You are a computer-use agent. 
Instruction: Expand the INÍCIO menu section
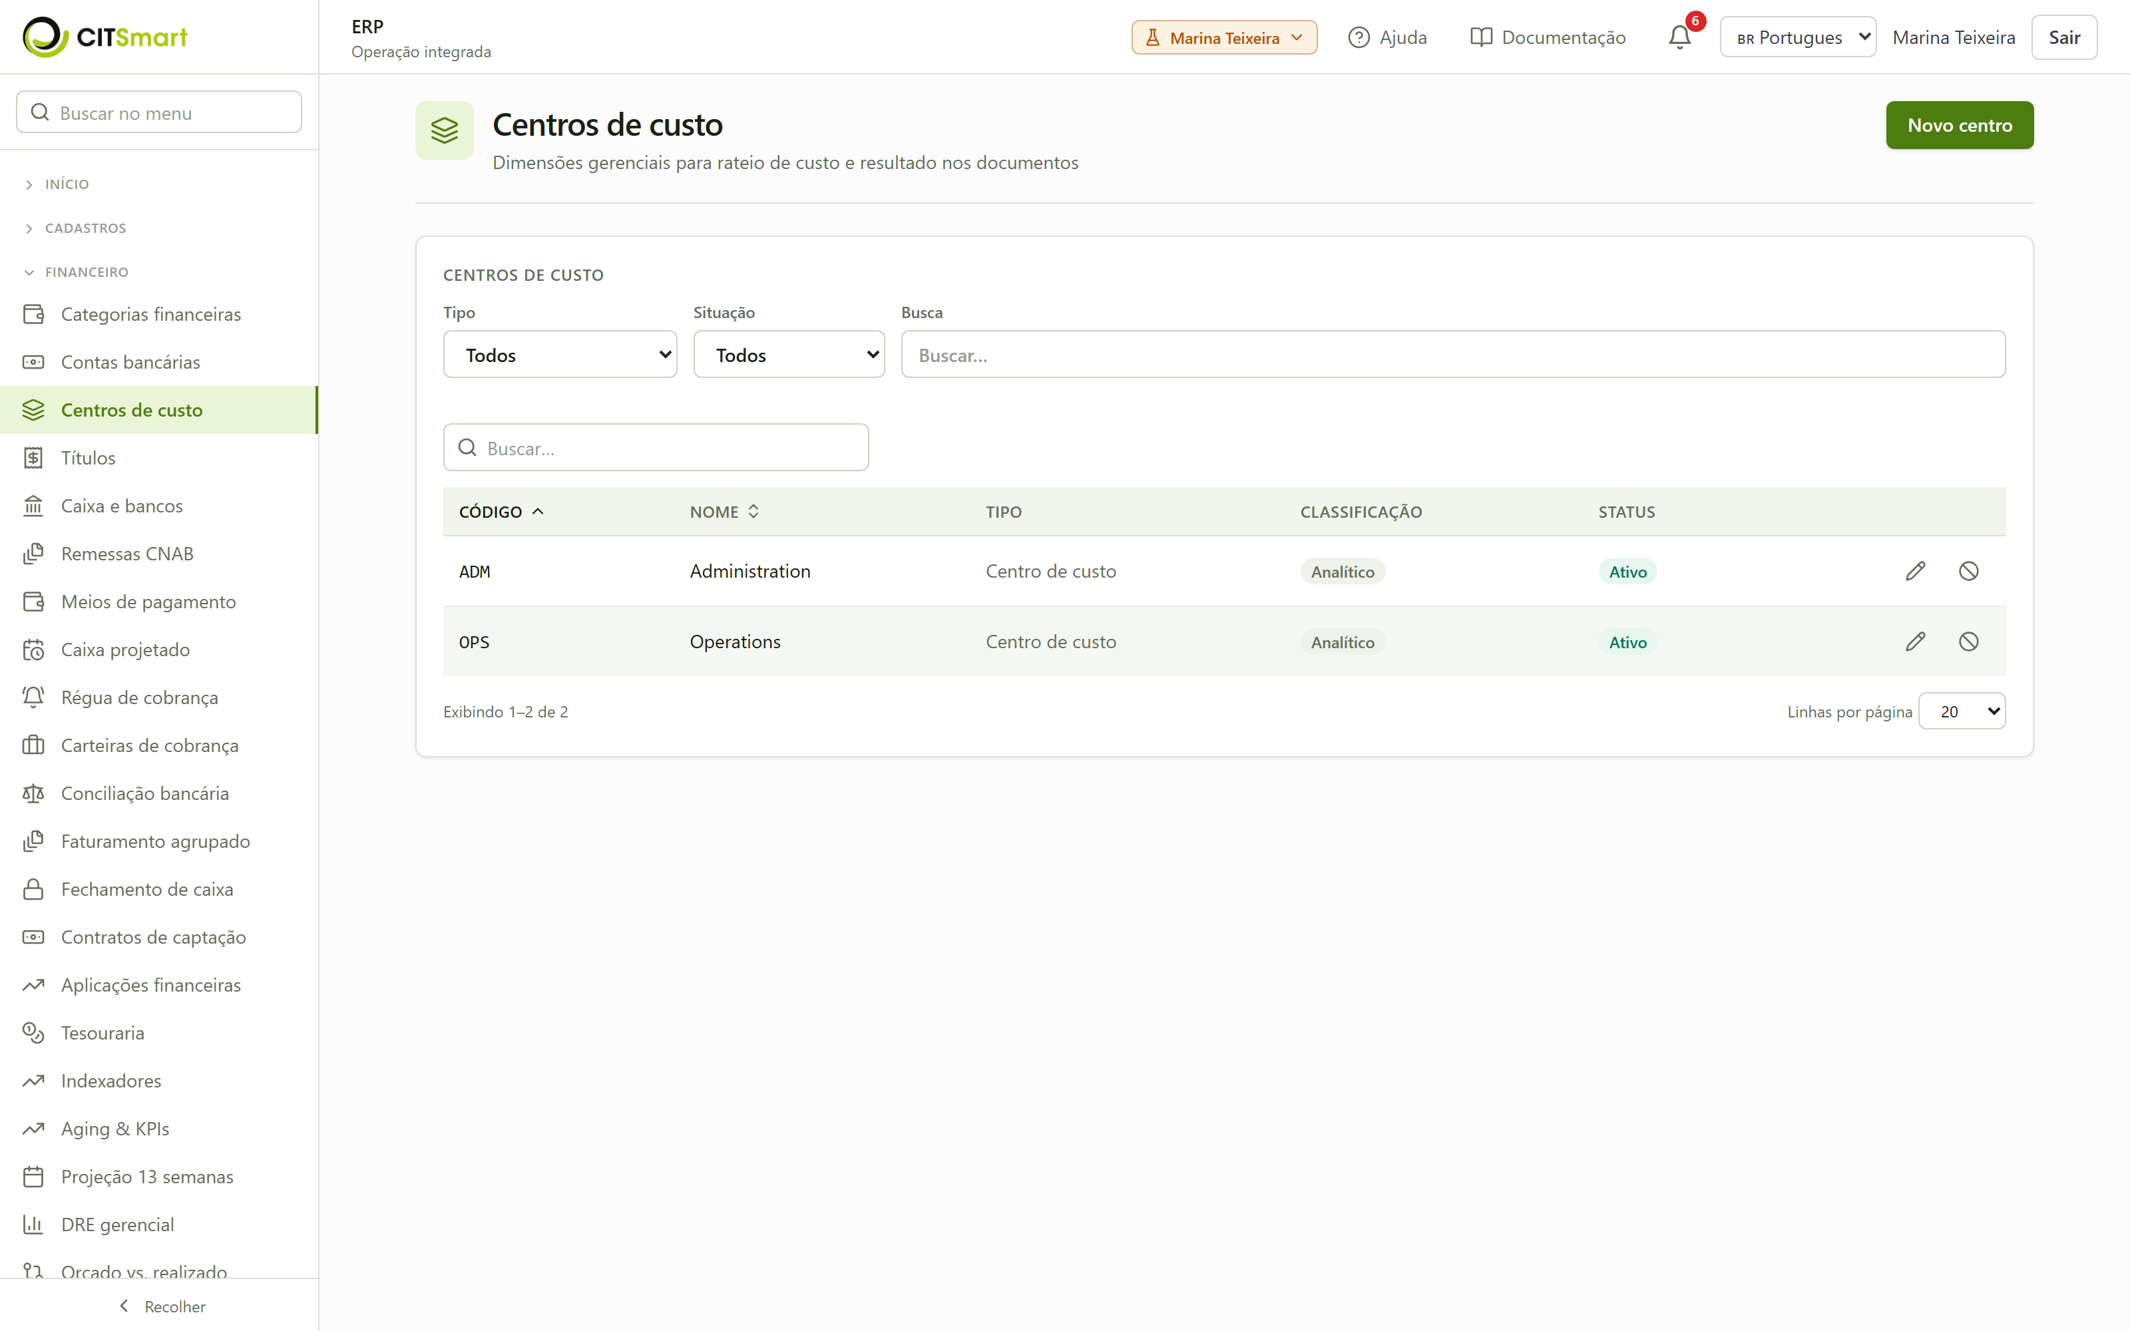[x=58, y=184]
